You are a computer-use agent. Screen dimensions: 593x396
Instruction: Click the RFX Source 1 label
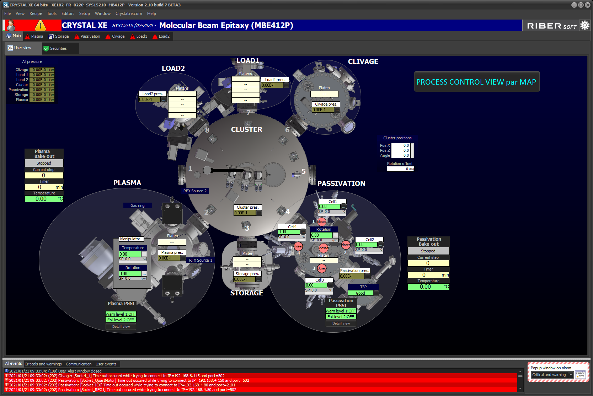coord(201,260)
